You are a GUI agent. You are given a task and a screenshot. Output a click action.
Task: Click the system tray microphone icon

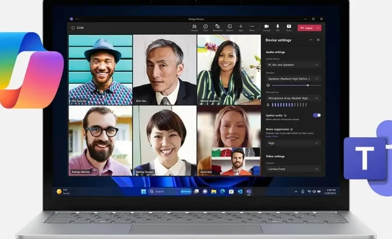coord(303,192)
